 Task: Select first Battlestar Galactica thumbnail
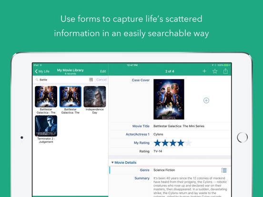point(46,97)
